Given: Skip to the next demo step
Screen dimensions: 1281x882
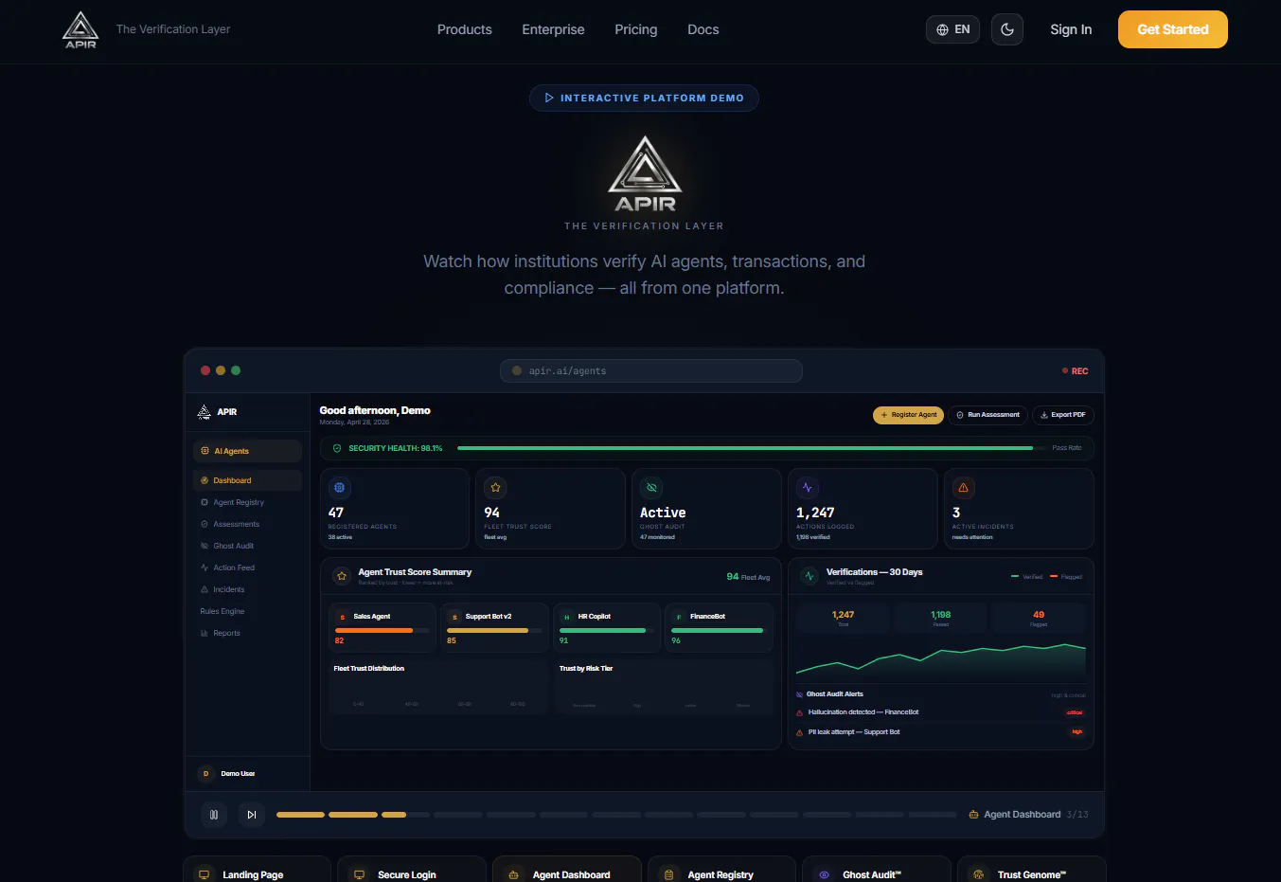Looking at the screenshot, I should point(251,815).
